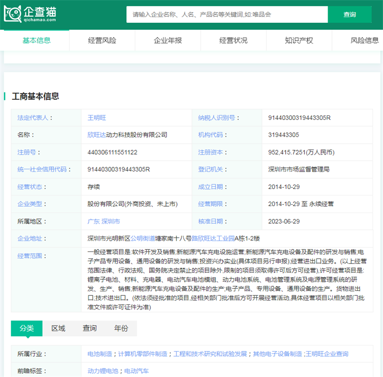Open the 深圳市 region link
Screen dimensions: 383x377
(111, 221)
